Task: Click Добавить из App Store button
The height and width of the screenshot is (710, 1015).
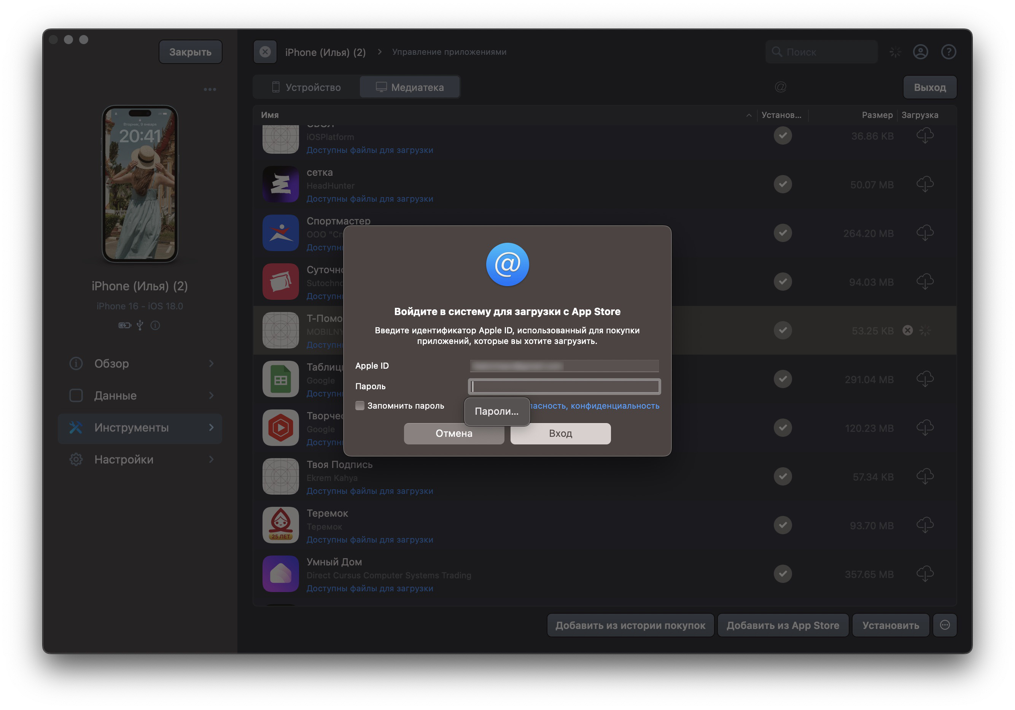Action: (783, 625)
